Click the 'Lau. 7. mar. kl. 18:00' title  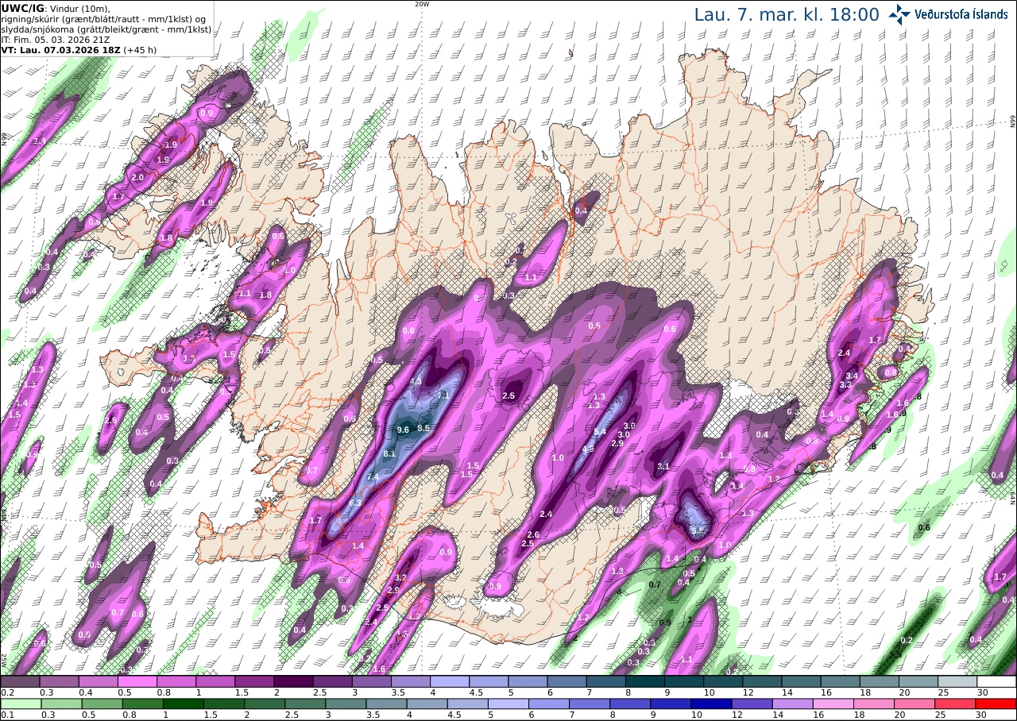787,14
